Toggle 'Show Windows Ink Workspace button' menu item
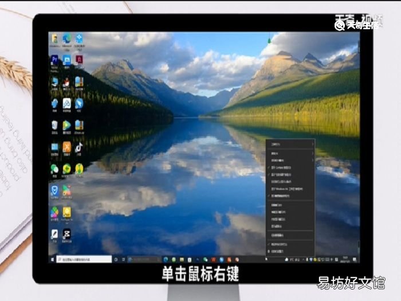 pyautogui.click(x=290, y=189)
